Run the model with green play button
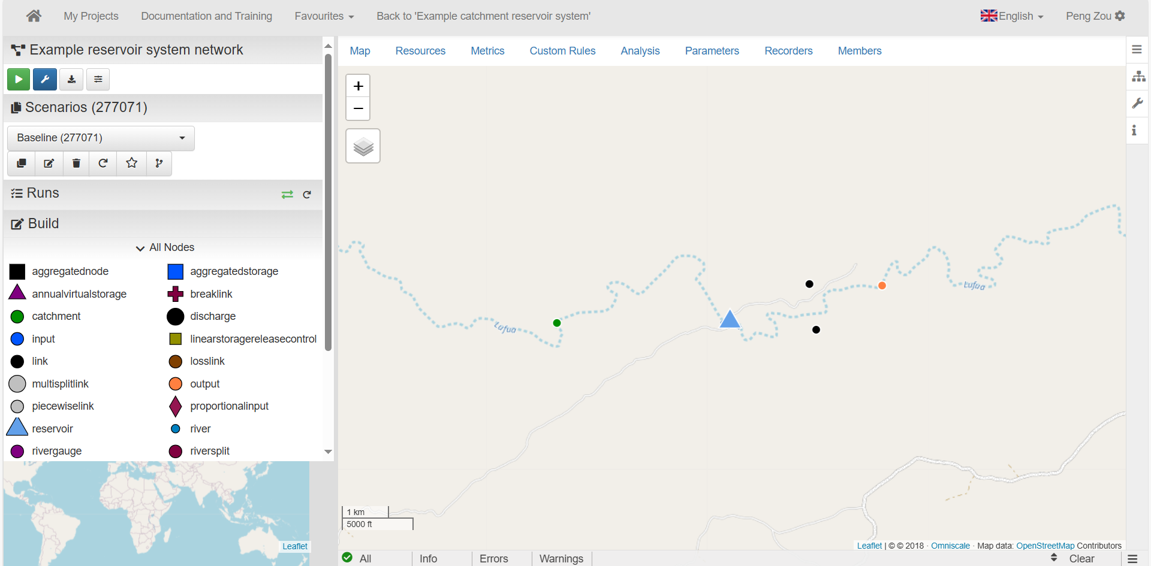 tap(19, 79)
